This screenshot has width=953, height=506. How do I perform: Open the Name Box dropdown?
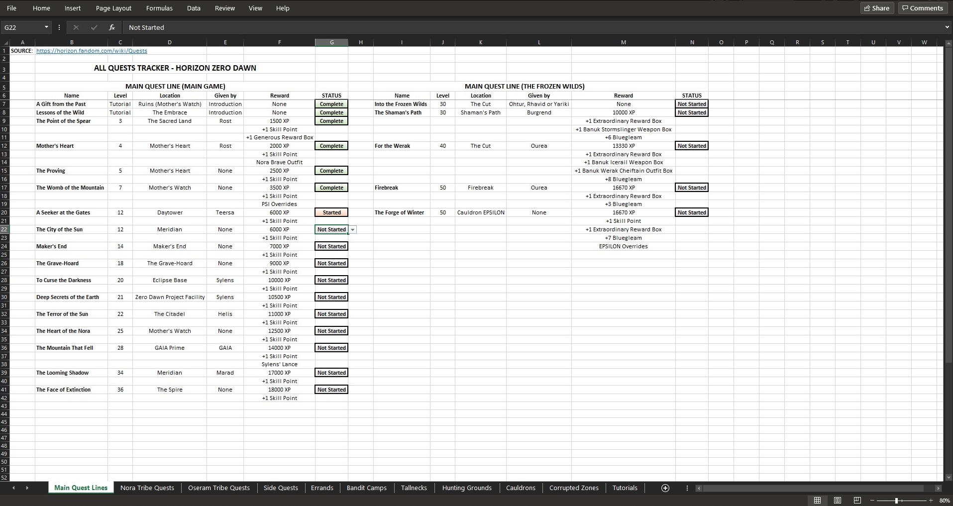pyautogui.click(x=46, y=27)
